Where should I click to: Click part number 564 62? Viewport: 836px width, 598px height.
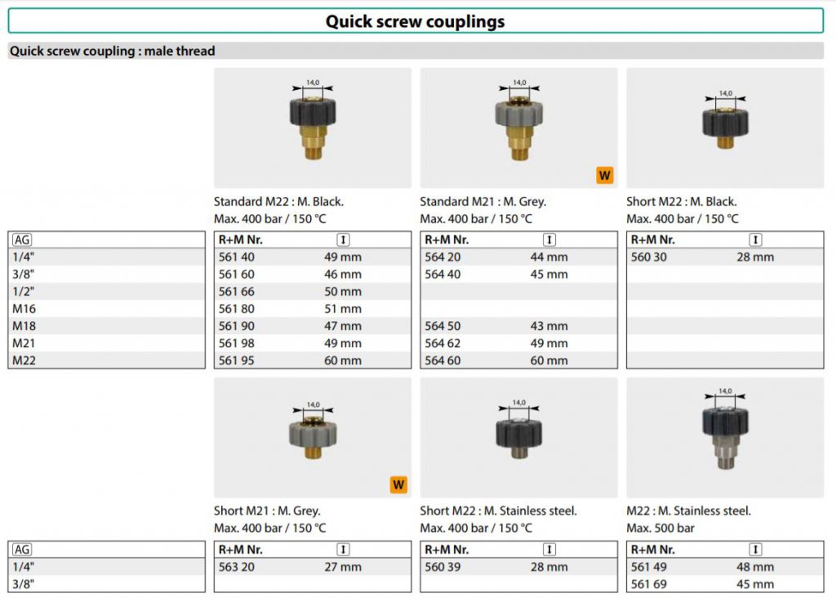click(442, 343)
